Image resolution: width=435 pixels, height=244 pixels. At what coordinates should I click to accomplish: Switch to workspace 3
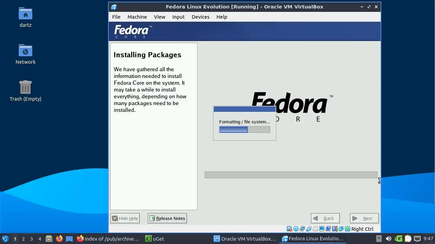coord(31,239)
